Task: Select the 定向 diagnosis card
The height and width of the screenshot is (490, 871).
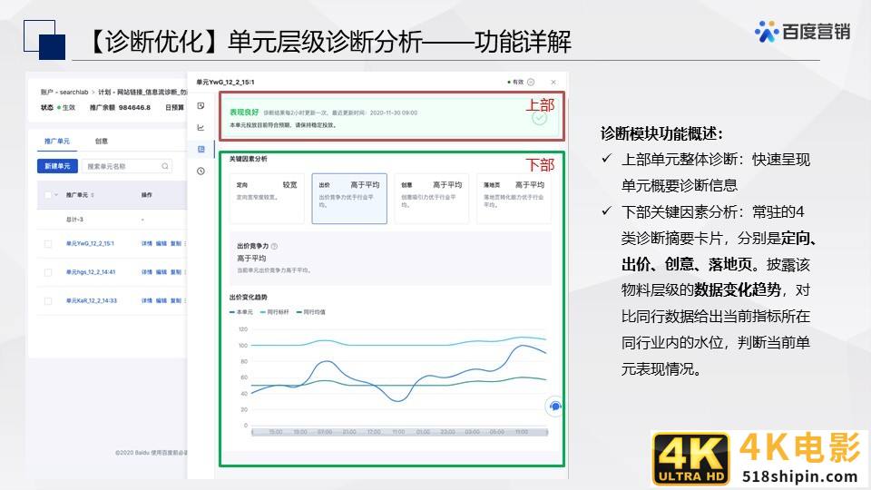Action: click(x=267, y=199)
